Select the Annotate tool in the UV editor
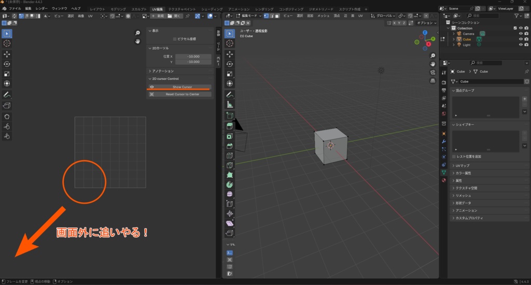531x285 pixels. (7, 95)
